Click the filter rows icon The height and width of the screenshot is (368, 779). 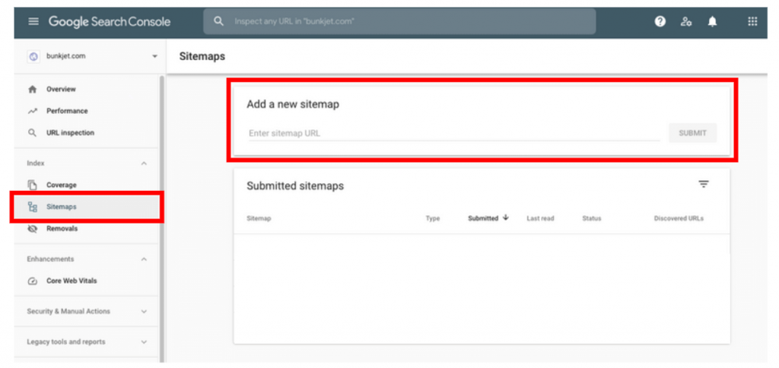(704, 184)
